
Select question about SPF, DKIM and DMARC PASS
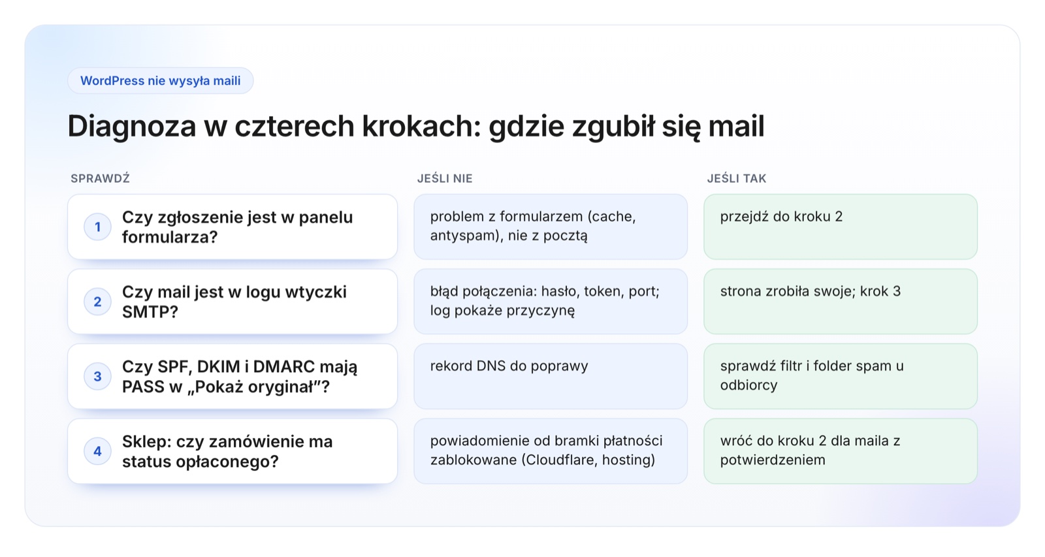pos(240,376)
